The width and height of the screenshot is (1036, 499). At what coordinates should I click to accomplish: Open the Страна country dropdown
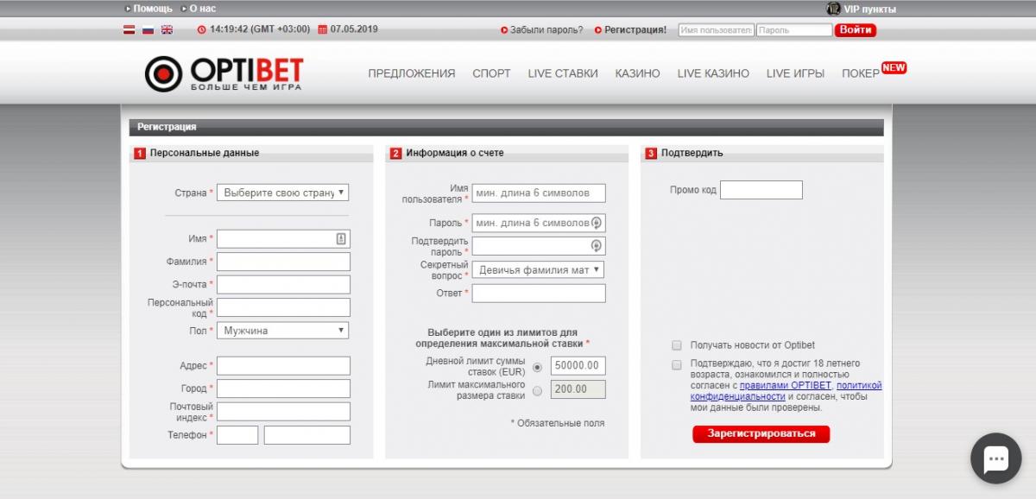[x=283, y=193]
